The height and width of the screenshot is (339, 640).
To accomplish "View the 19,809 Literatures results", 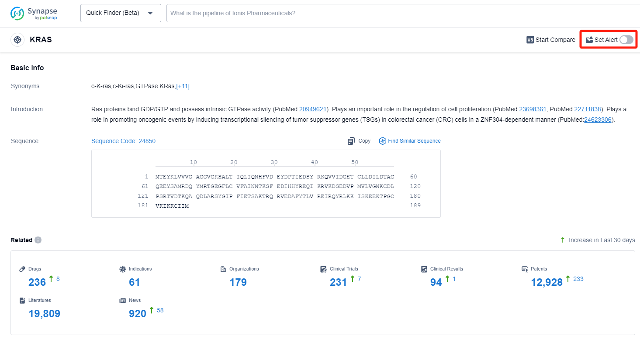I will coord(44,314).
